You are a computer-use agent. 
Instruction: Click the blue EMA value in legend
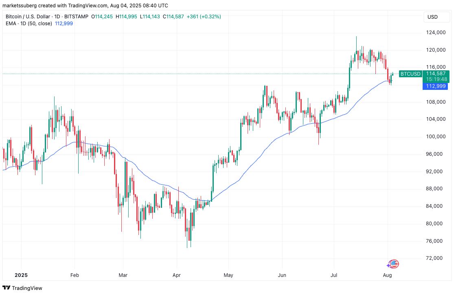pos(64,24)
